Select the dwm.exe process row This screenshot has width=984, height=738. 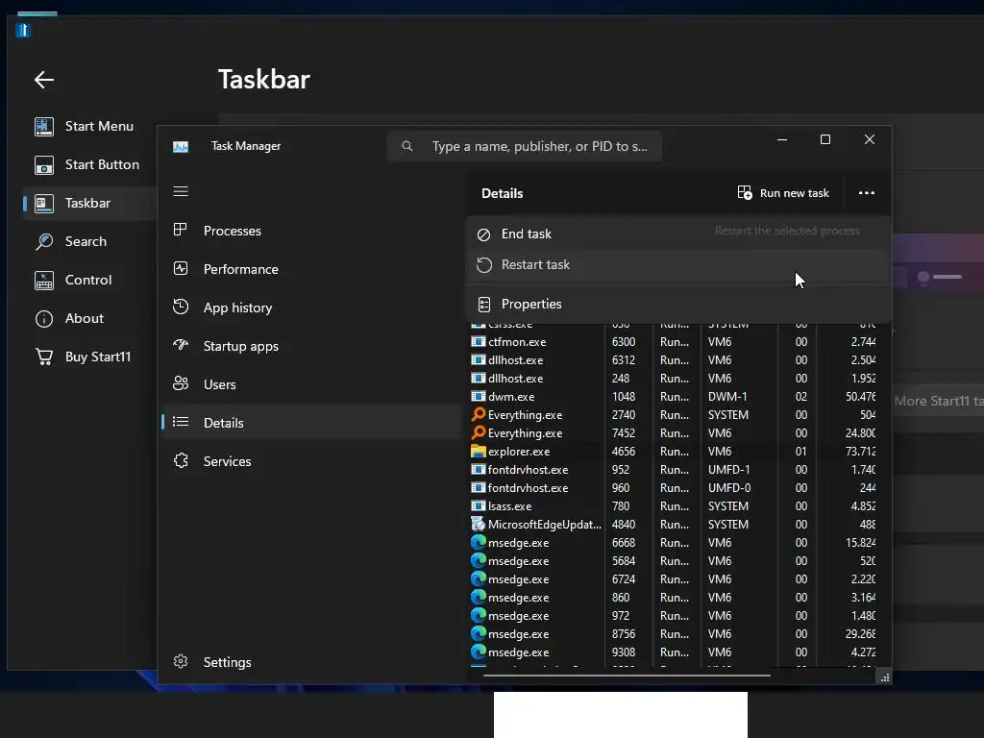(673, 397)
